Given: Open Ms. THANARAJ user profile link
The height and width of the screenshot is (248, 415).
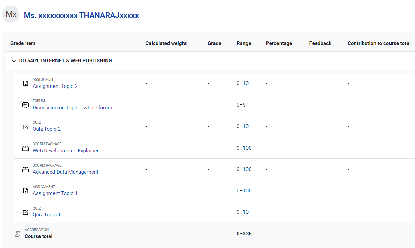Looking at the screenshot, I should (81, 15).
